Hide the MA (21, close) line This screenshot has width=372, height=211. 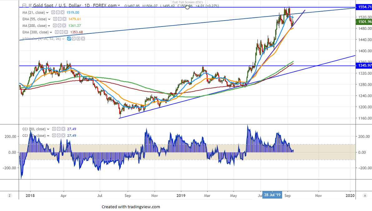pos(53,12)
